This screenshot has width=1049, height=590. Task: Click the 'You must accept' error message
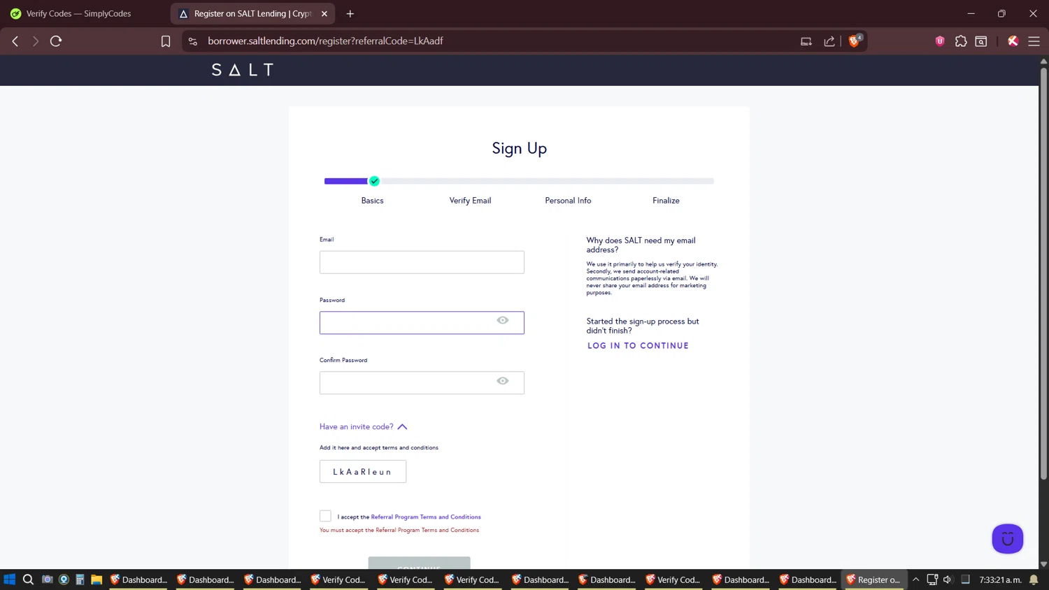(x=399, y=530)
